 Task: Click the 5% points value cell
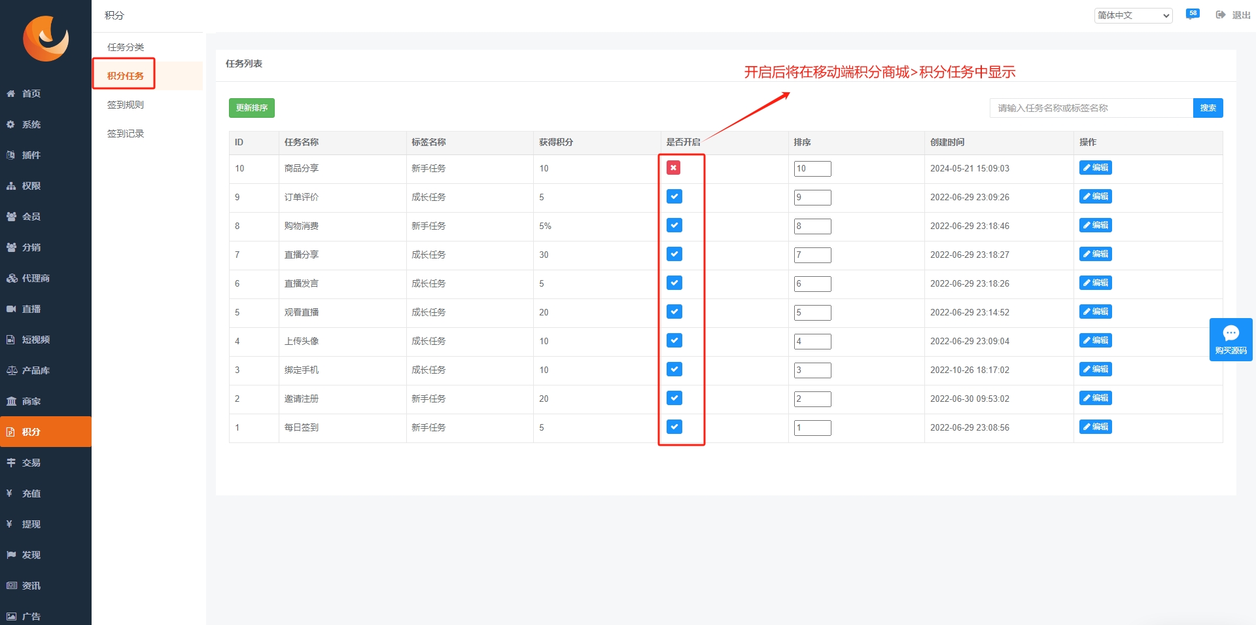click(x=545, y=226)
